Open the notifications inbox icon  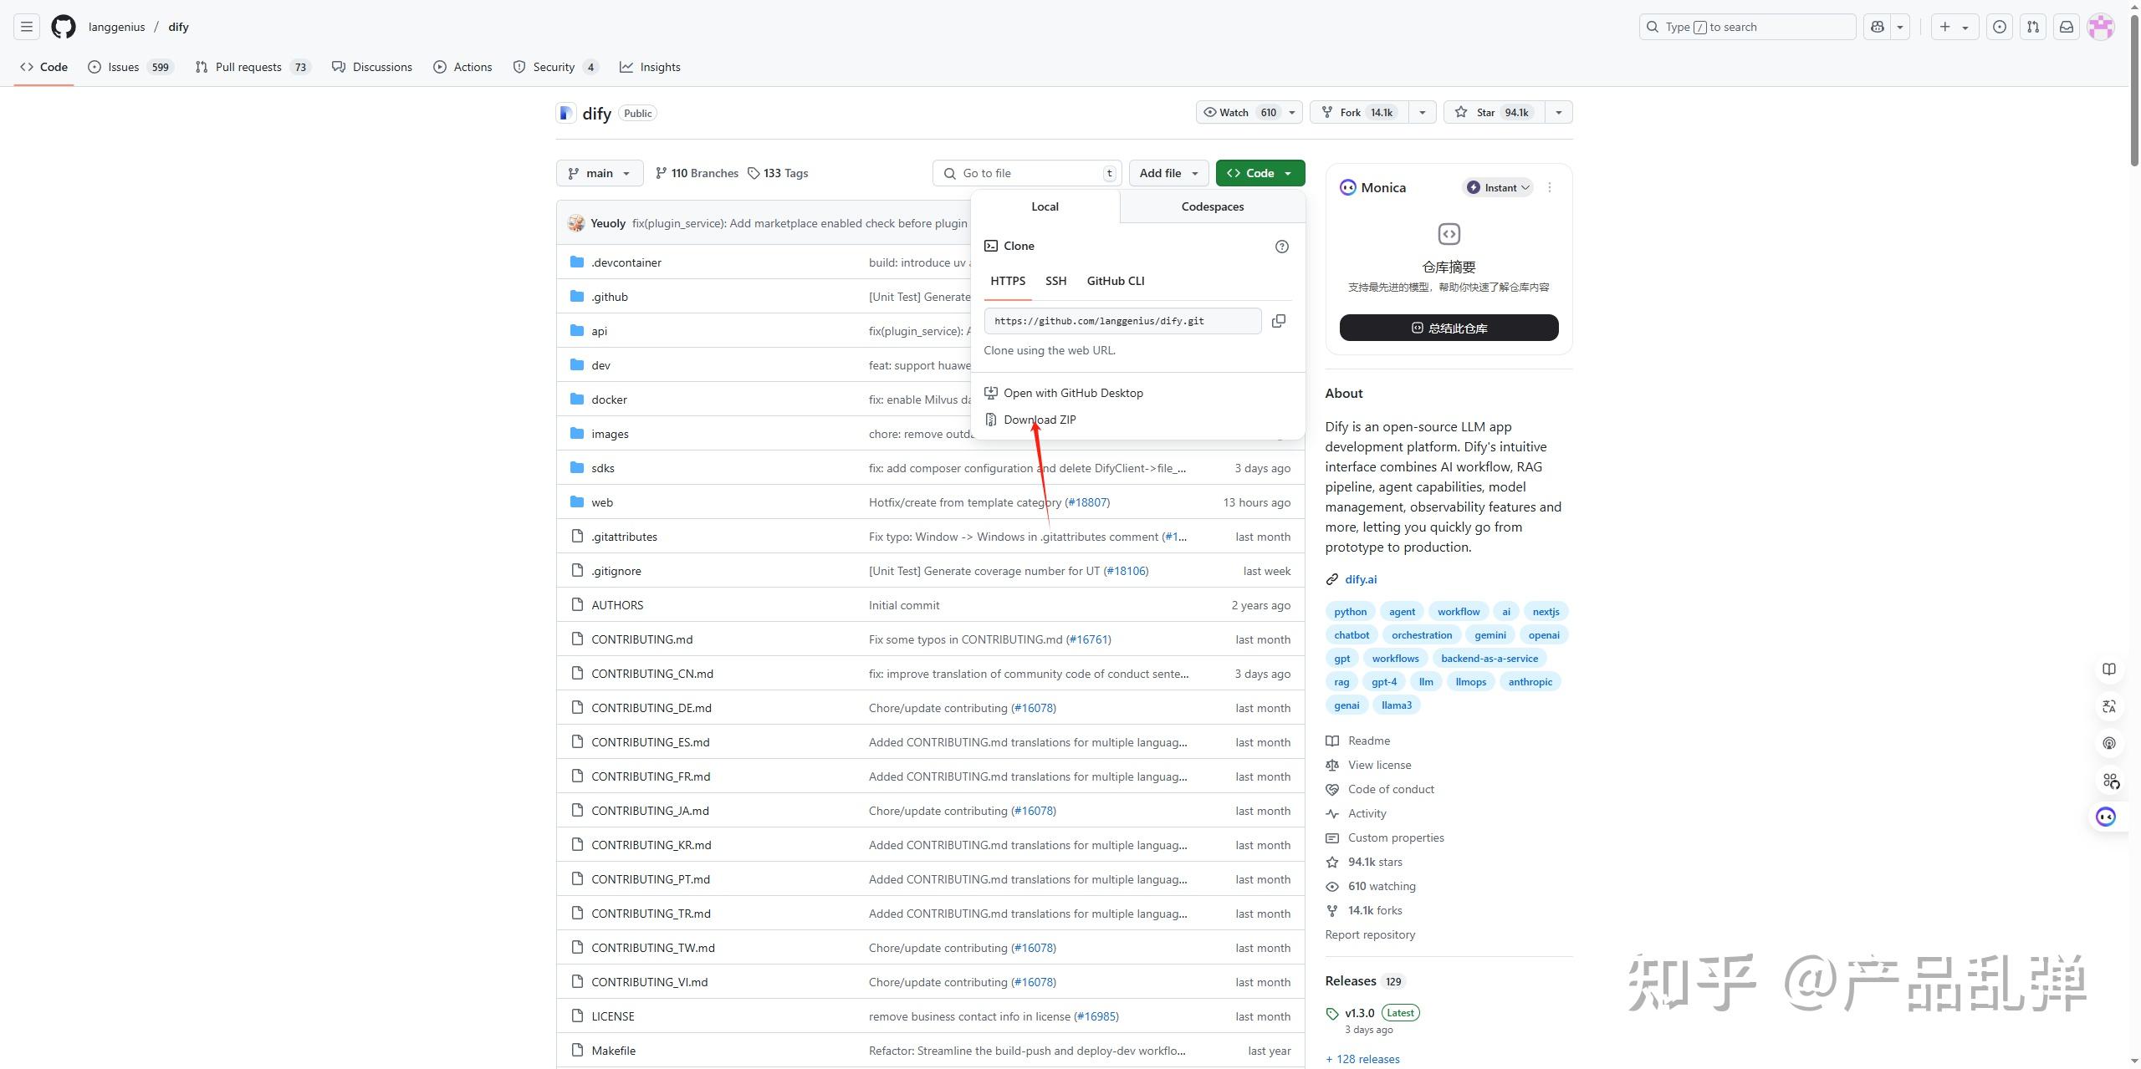point(2066,27)
